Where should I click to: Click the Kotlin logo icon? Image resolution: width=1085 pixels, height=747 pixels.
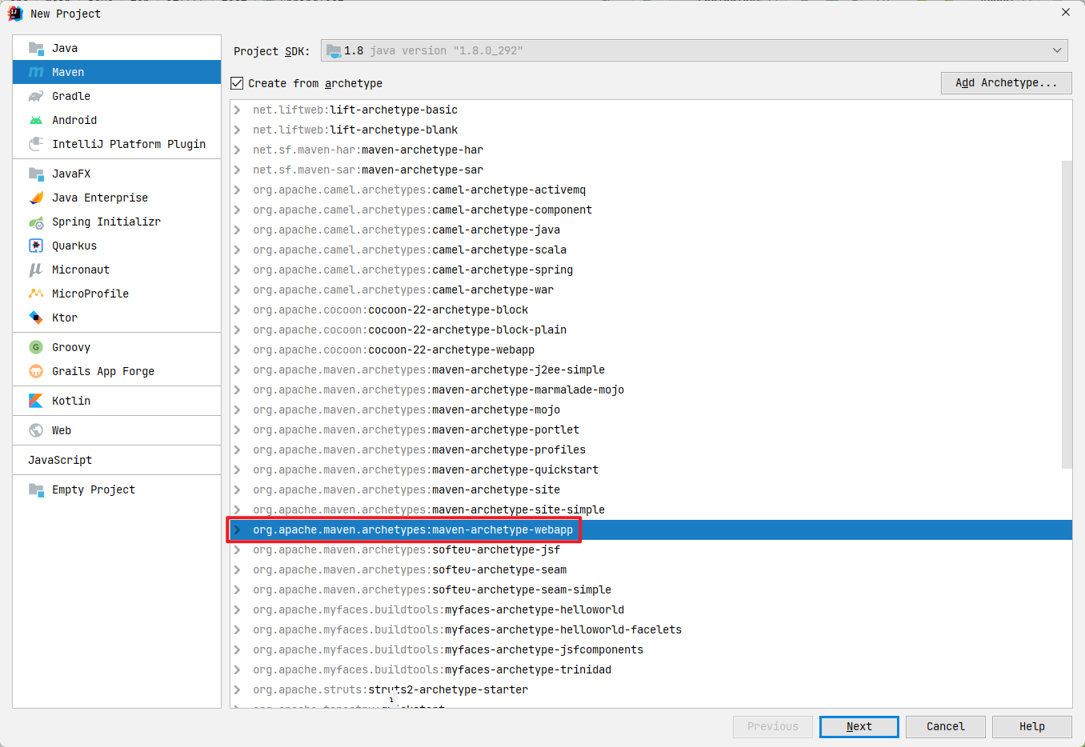coord(36,401)
